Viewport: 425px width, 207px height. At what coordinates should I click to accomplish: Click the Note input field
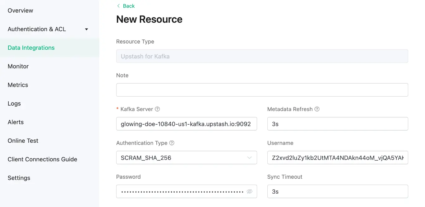[262, 90]
